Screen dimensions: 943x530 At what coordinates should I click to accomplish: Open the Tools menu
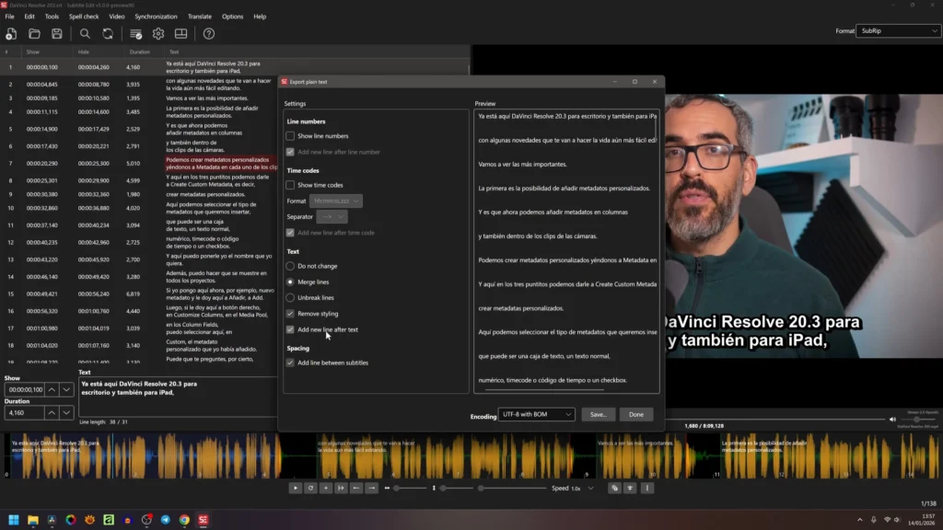point(52,17)
